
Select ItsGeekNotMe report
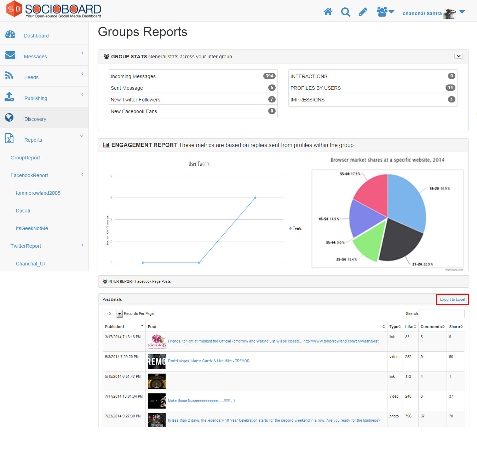click(32, 228)
